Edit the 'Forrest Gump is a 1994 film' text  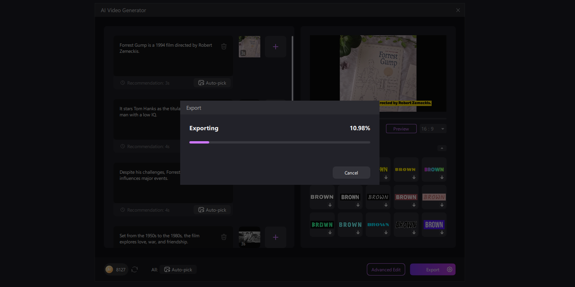173,56
